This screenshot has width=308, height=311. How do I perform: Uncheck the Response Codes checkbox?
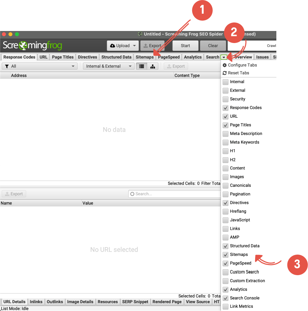tap(225, 108)
